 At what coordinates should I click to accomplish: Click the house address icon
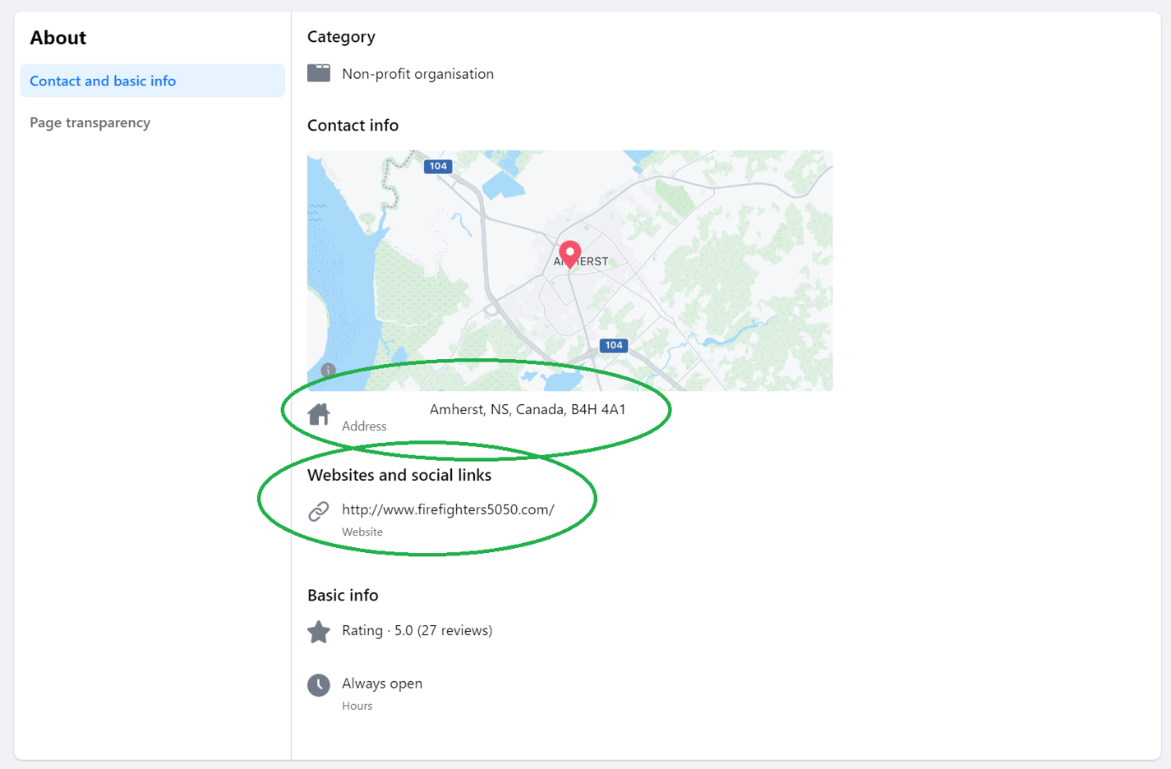pyautogui.click(x=319, y=414)
